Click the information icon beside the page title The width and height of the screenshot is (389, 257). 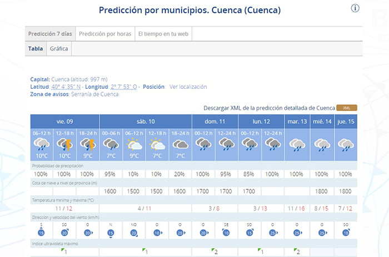click(x=356, y=8)
